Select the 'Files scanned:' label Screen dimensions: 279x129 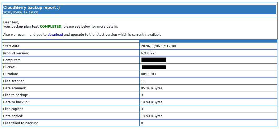tap(15, 81)
